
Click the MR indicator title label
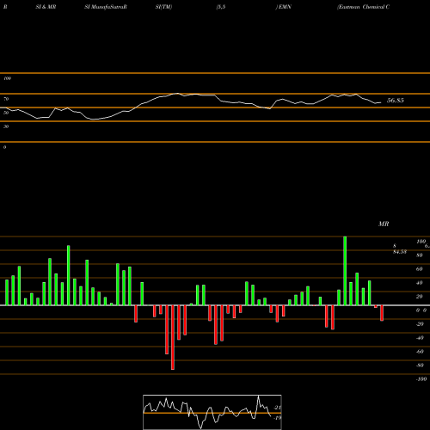pyautogui.click(x=384, y=224)
